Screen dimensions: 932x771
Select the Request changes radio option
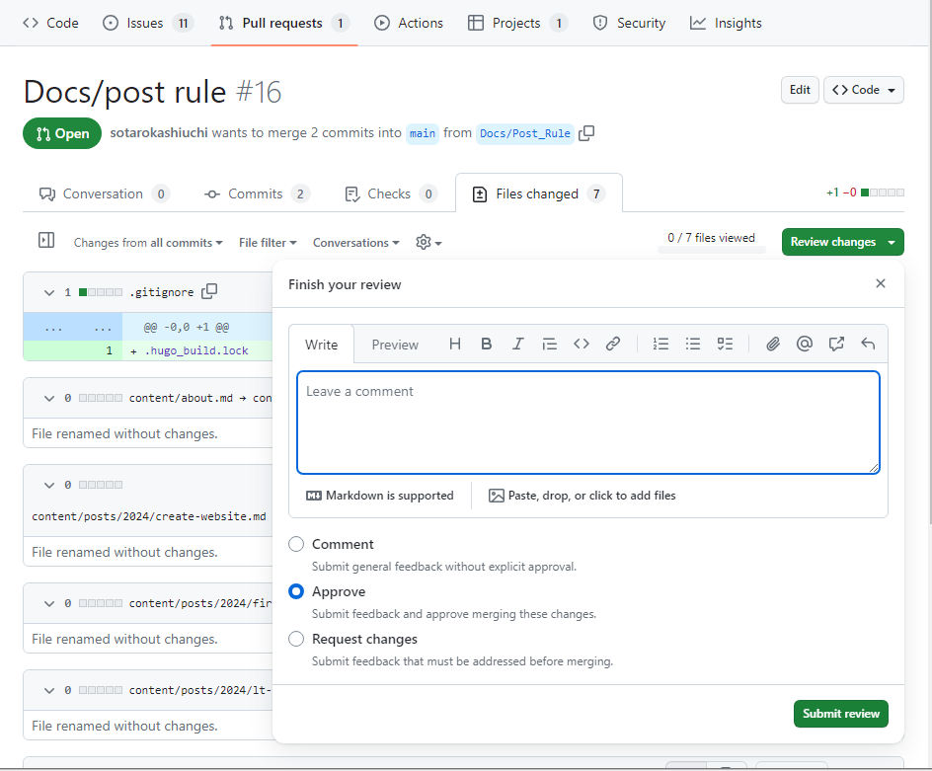[x=296, y=639]
